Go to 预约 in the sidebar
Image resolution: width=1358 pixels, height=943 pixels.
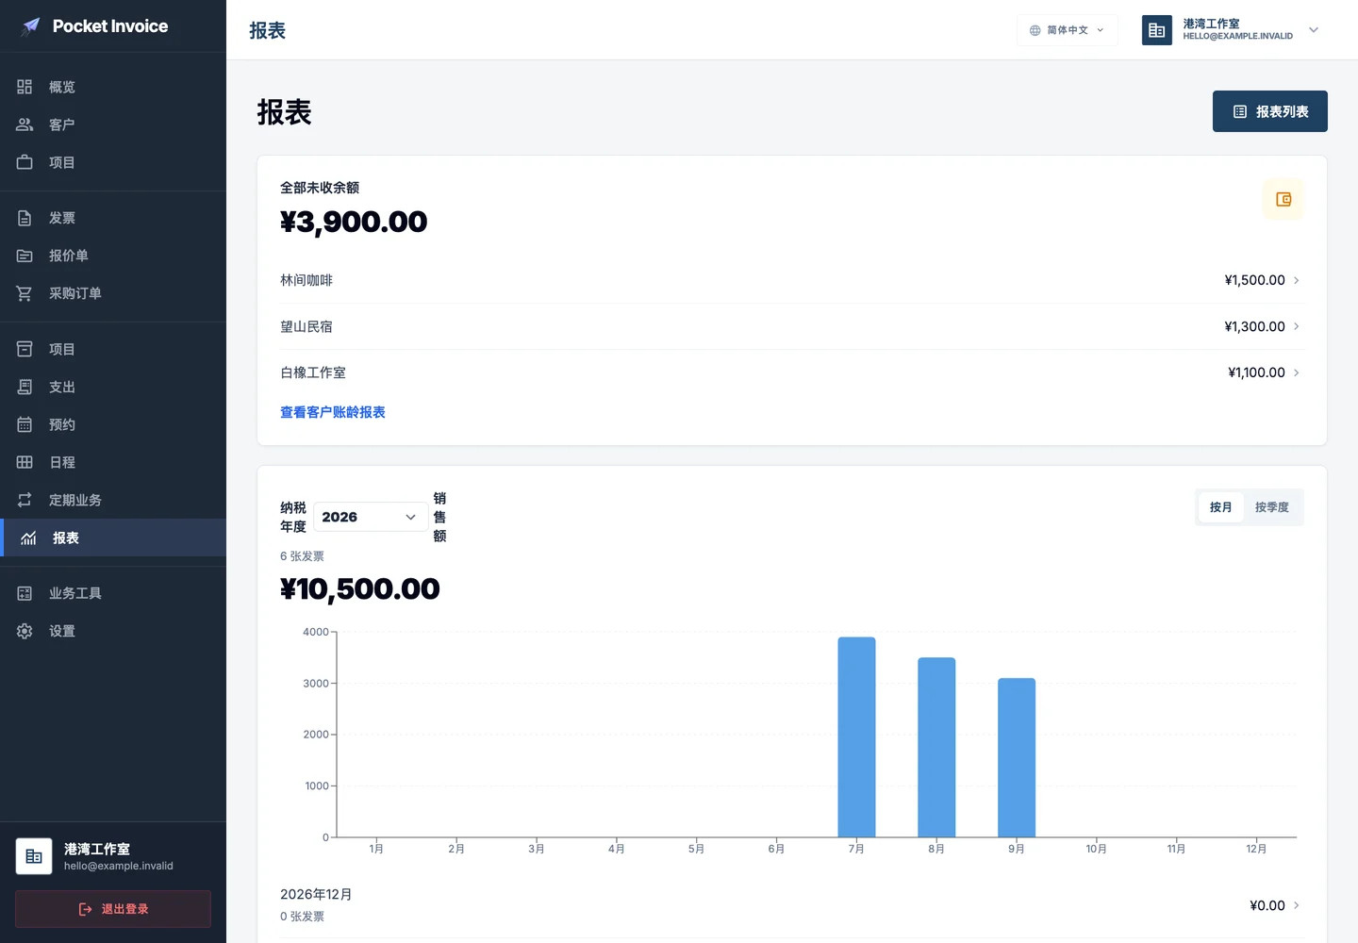click(x=113, y=424)
